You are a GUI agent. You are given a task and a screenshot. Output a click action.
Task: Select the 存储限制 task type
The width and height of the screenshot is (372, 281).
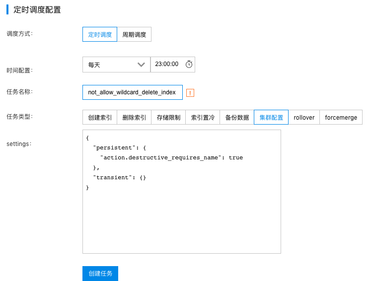click(x=168, y=117)
